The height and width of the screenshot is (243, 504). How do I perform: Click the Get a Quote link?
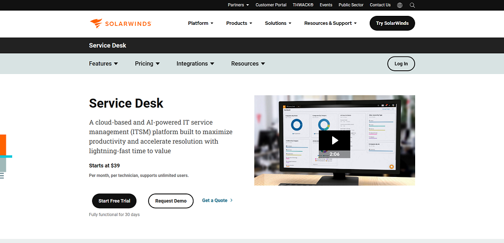(215, 200)
